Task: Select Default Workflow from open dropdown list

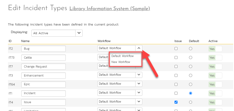Action: coord(122,56)
